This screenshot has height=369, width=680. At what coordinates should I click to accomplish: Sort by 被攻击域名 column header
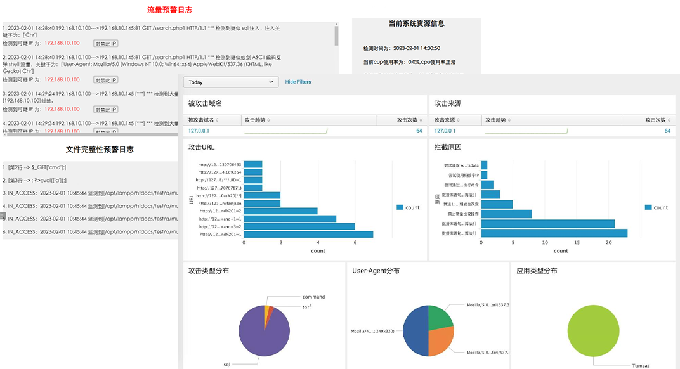pyautogui.click(x=203, y=120)
